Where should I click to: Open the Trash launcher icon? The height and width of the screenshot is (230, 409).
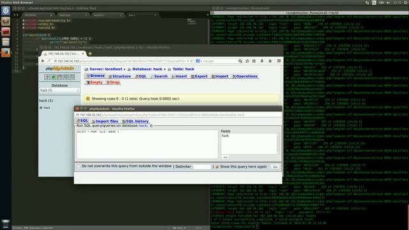coord(6,224)
